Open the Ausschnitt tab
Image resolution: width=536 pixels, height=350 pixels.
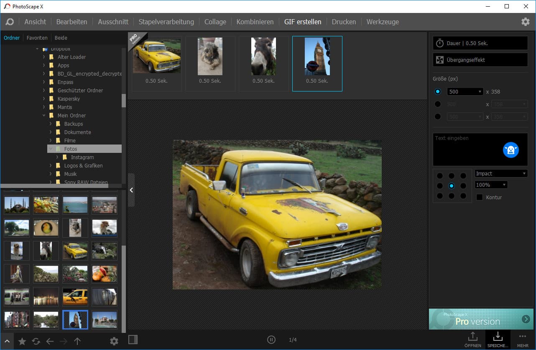(113, 22)
